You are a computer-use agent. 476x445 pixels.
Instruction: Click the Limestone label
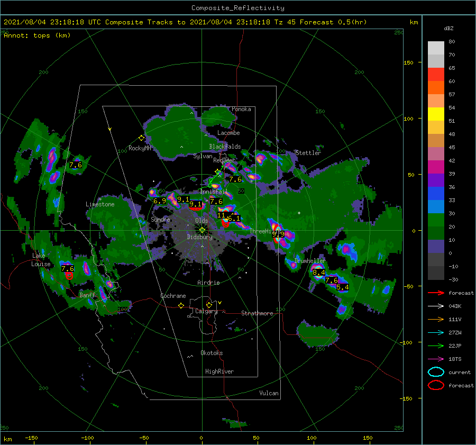coord(100,204)
